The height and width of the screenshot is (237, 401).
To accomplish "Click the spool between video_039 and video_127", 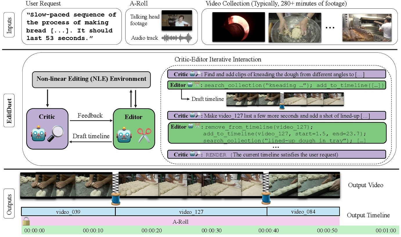I will click(x=115, y=199).
